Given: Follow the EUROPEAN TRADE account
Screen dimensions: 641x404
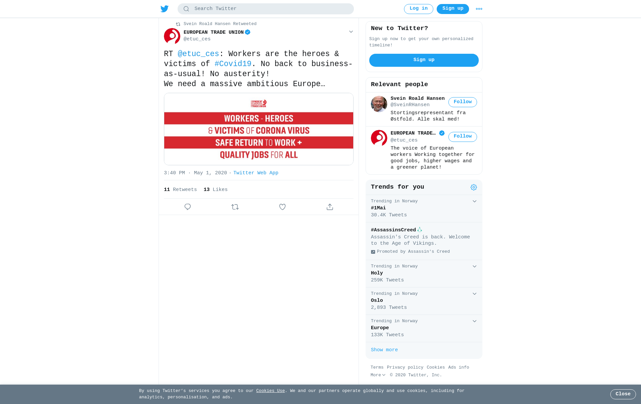Looking at the screenshot, I should point(463,137).
